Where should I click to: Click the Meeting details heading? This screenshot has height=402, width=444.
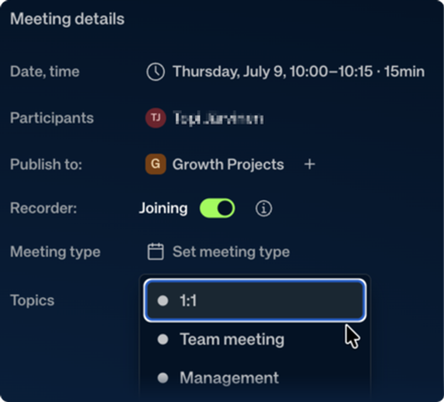point(67,19)
